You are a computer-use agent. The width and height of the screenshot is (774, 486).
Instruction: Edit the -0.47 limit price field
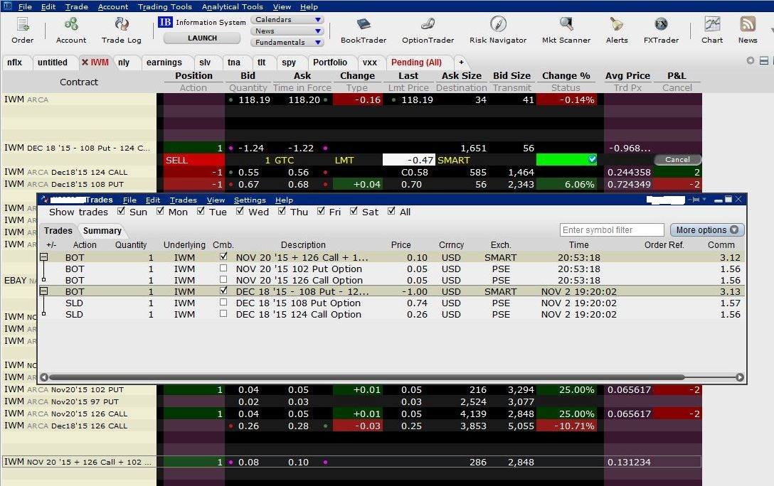pos(409,160)
